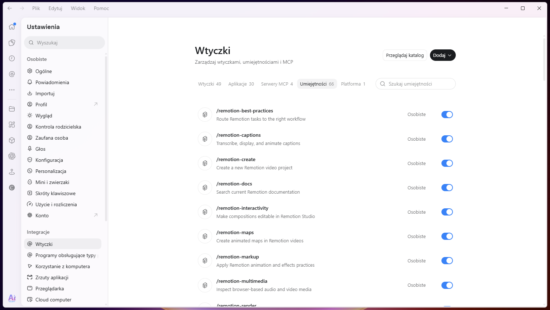The height and width of the screenshot is (310, 550).
Task: Select the Wtyczki 49 tab
Action: tap(210, 84)
